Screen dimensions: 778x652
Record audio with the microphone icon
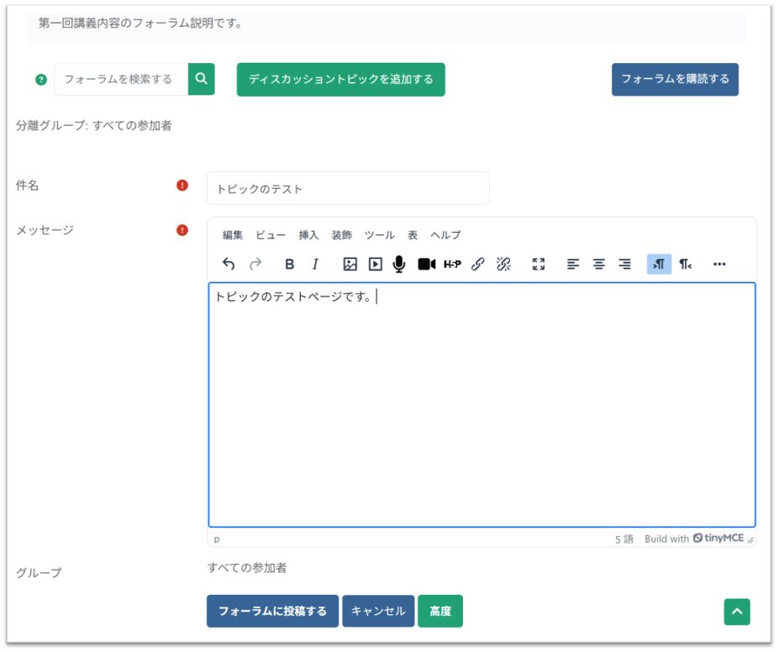400,264
